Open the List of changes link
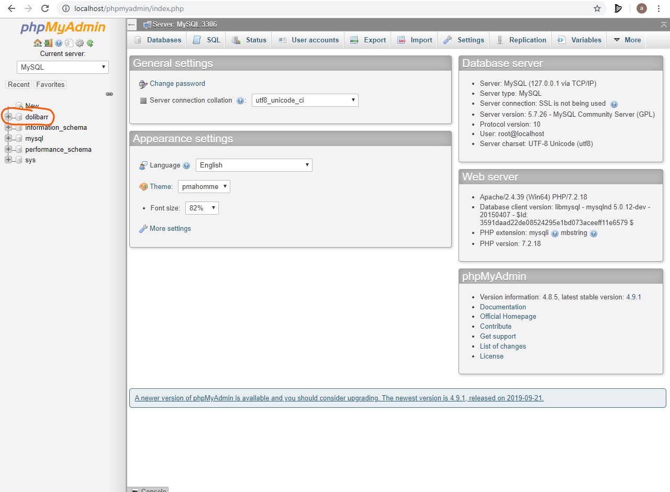Screen dimensions: 670x492 tap(503, 346)
